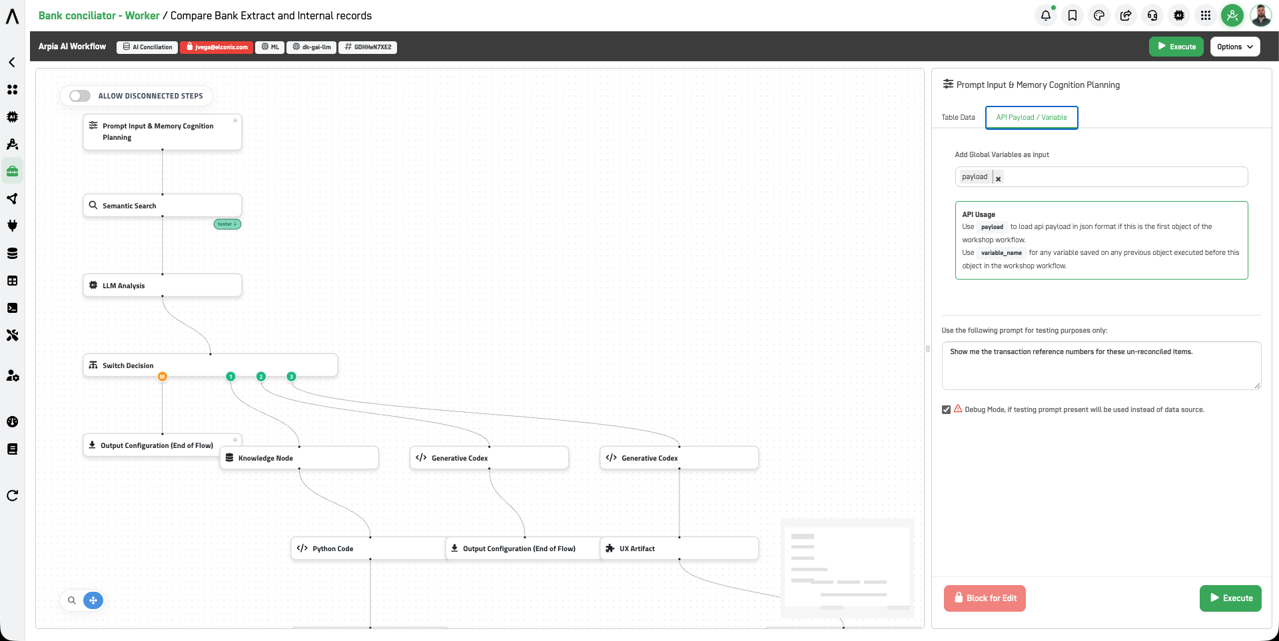Select the LLM Analysis node
The height and width of the screenshot is (641, 1279).
pos(162,286)
